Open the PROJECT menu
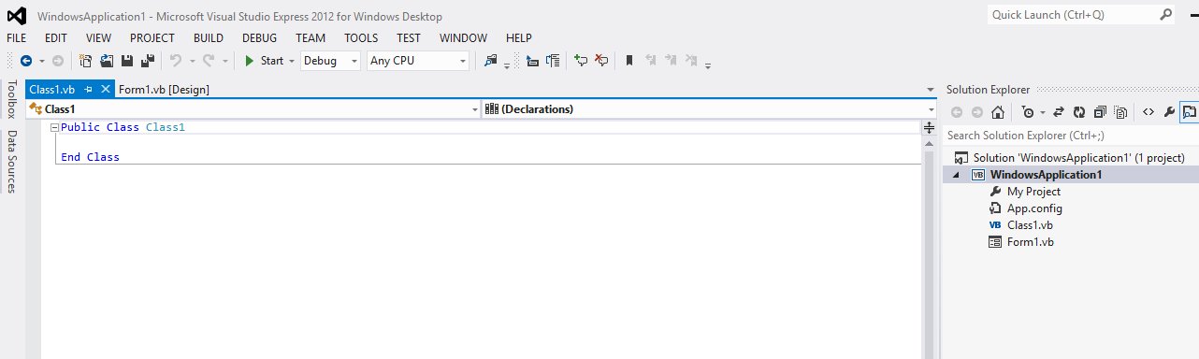1199x359 pixels. (152, 38)
